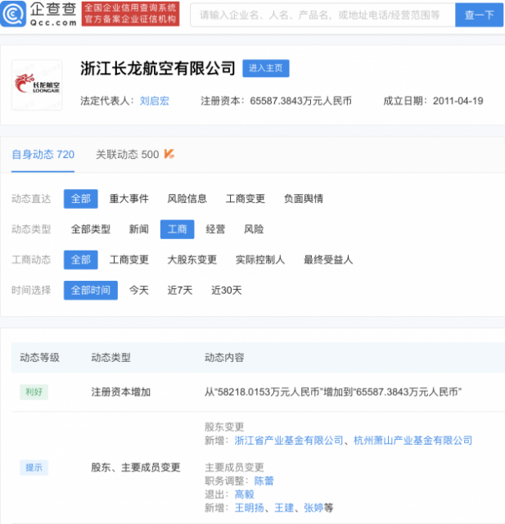Select the 实际控制人 filter
Screen dimensions: 505x524
click(260, 260)
